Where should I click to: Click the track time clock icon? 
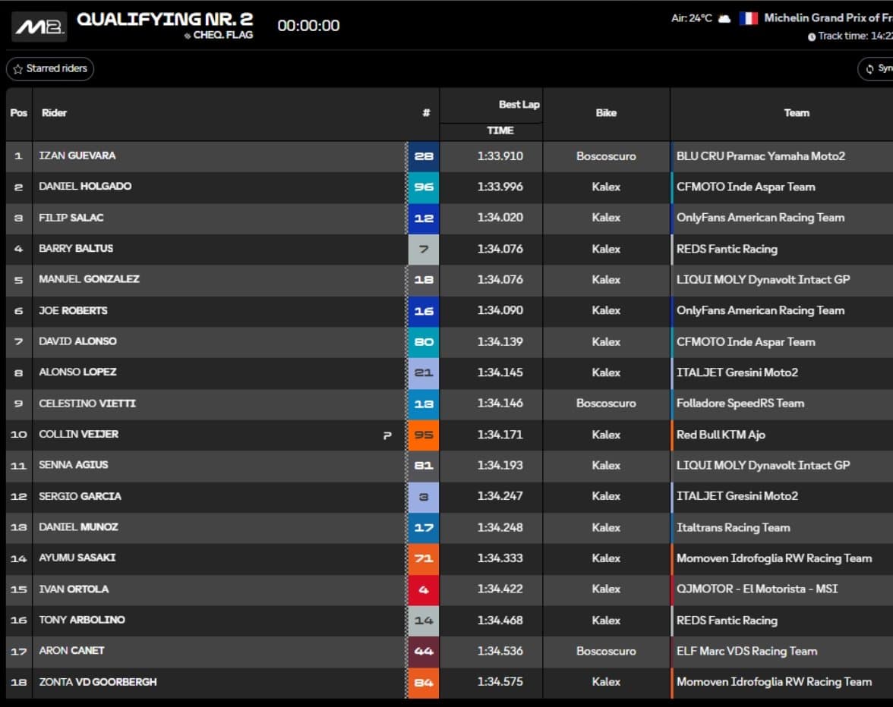pos(812,37)
